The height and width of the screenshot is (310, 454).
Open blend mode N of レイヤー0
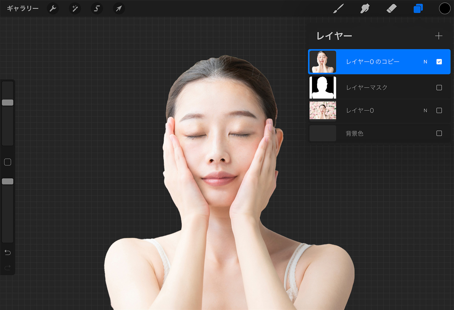425,111
